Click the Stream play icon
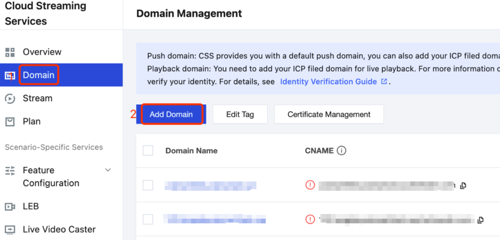 (10, 98)
